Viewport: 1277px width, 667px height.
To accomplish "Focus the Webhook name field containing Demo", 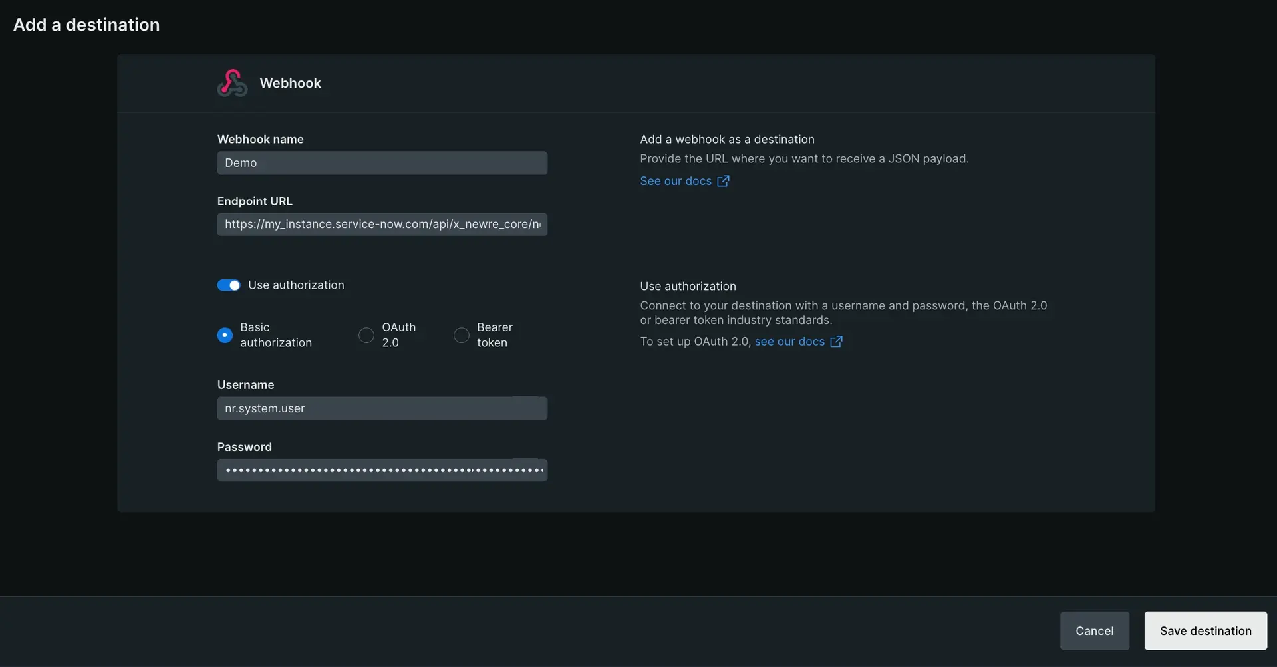I will pos(382,163).
